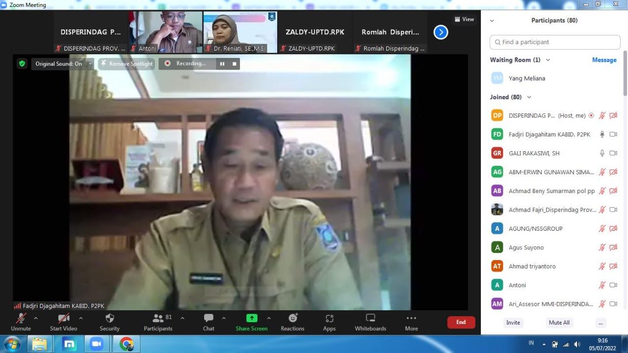Collapse the Joined participants list
Image resolution: width=628 pixels, height=353 pixels.
pos(529,97)
